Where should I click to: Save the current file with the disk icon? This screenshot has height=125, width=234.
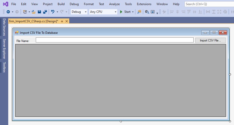[x=39, y=12]
